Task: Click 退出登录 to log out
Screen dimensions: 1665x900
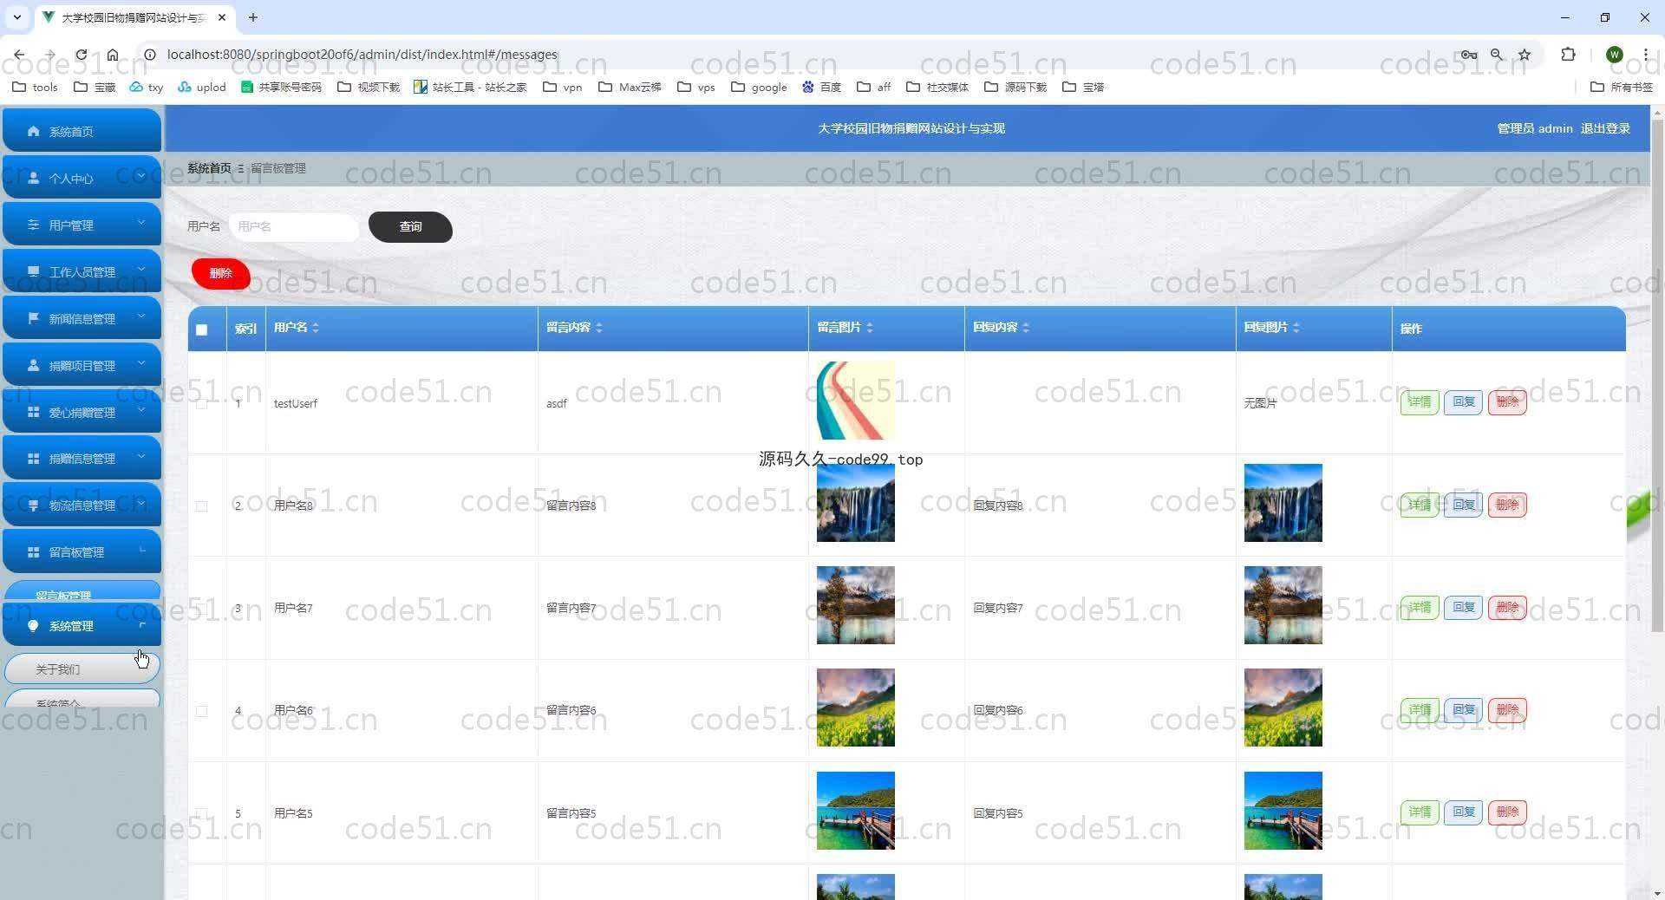Action: (1605, 128)
